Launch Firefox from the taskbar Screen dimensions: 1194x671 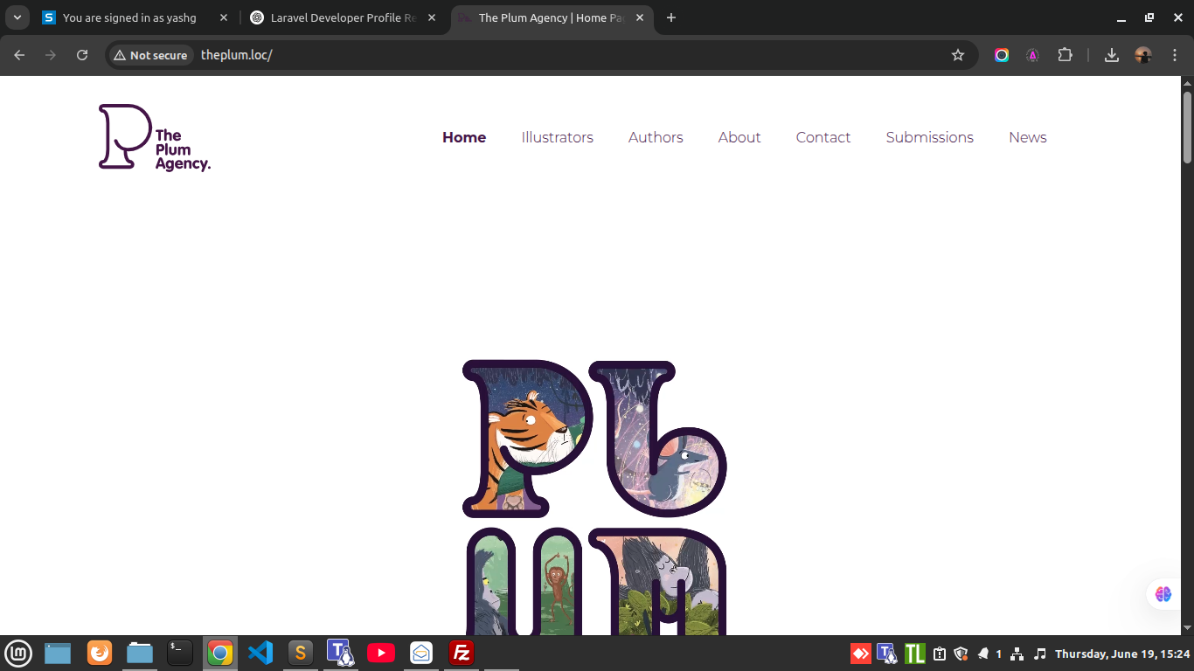(x=100, y=653)
